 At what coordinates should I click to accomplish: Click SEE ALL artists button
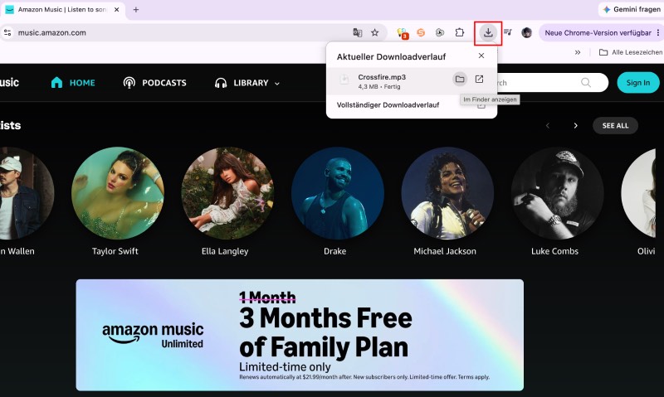615,126
